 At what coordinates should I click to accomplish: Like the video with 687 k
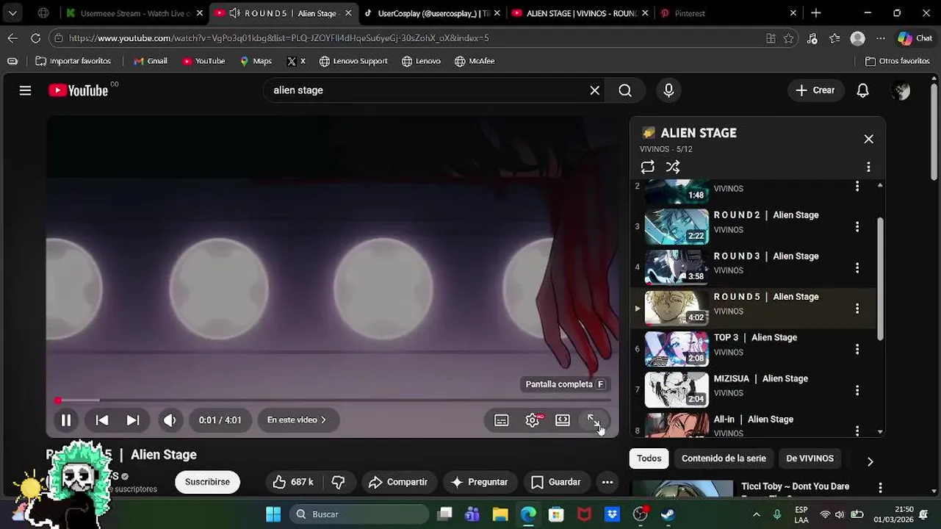[x=293, y=482]
